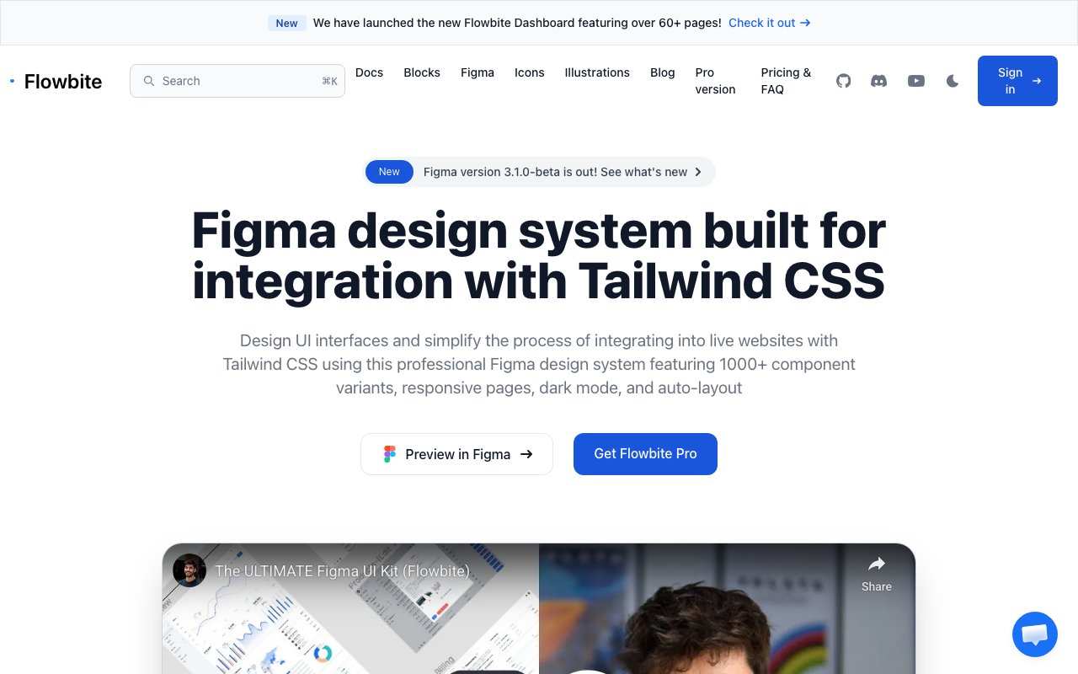This screenshot has height=674, width=1078.
Task: Click Get Flowbite Pro button
Action: coord(645,454)
